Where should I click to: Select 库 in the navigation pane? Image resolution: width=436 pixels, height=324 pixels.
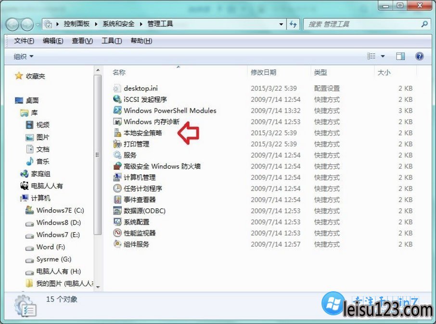point(29,112)
